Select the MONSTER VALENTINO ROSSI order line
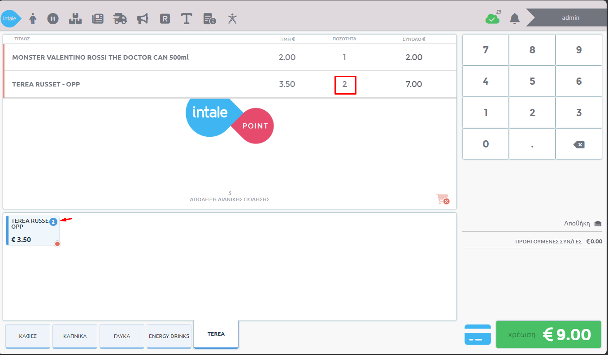Viewport: 608px width, 355px height. tap(230, 57)
